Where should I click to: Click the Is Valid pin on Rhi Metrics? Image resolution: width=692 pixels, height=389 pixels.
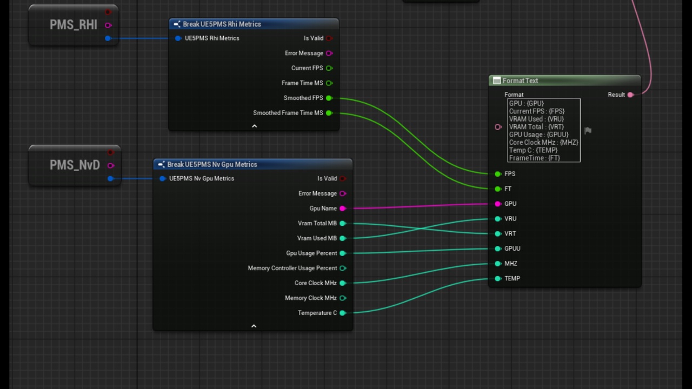tap(329, 38)
